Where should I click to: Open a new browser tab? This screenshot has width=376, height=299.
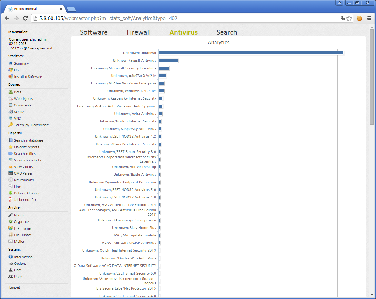coord(71,9)
